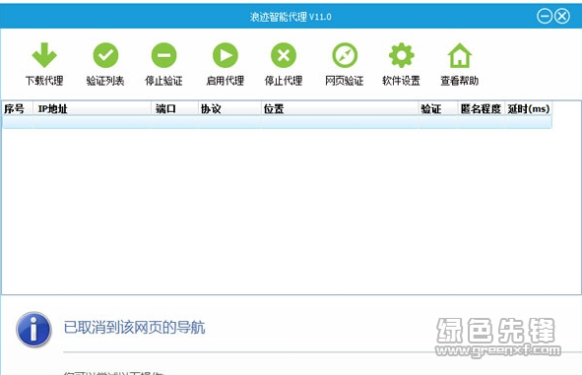Click the 停止验证 minus icon
The height and width of the screenshot is (375, 582).
pos(163,55)
